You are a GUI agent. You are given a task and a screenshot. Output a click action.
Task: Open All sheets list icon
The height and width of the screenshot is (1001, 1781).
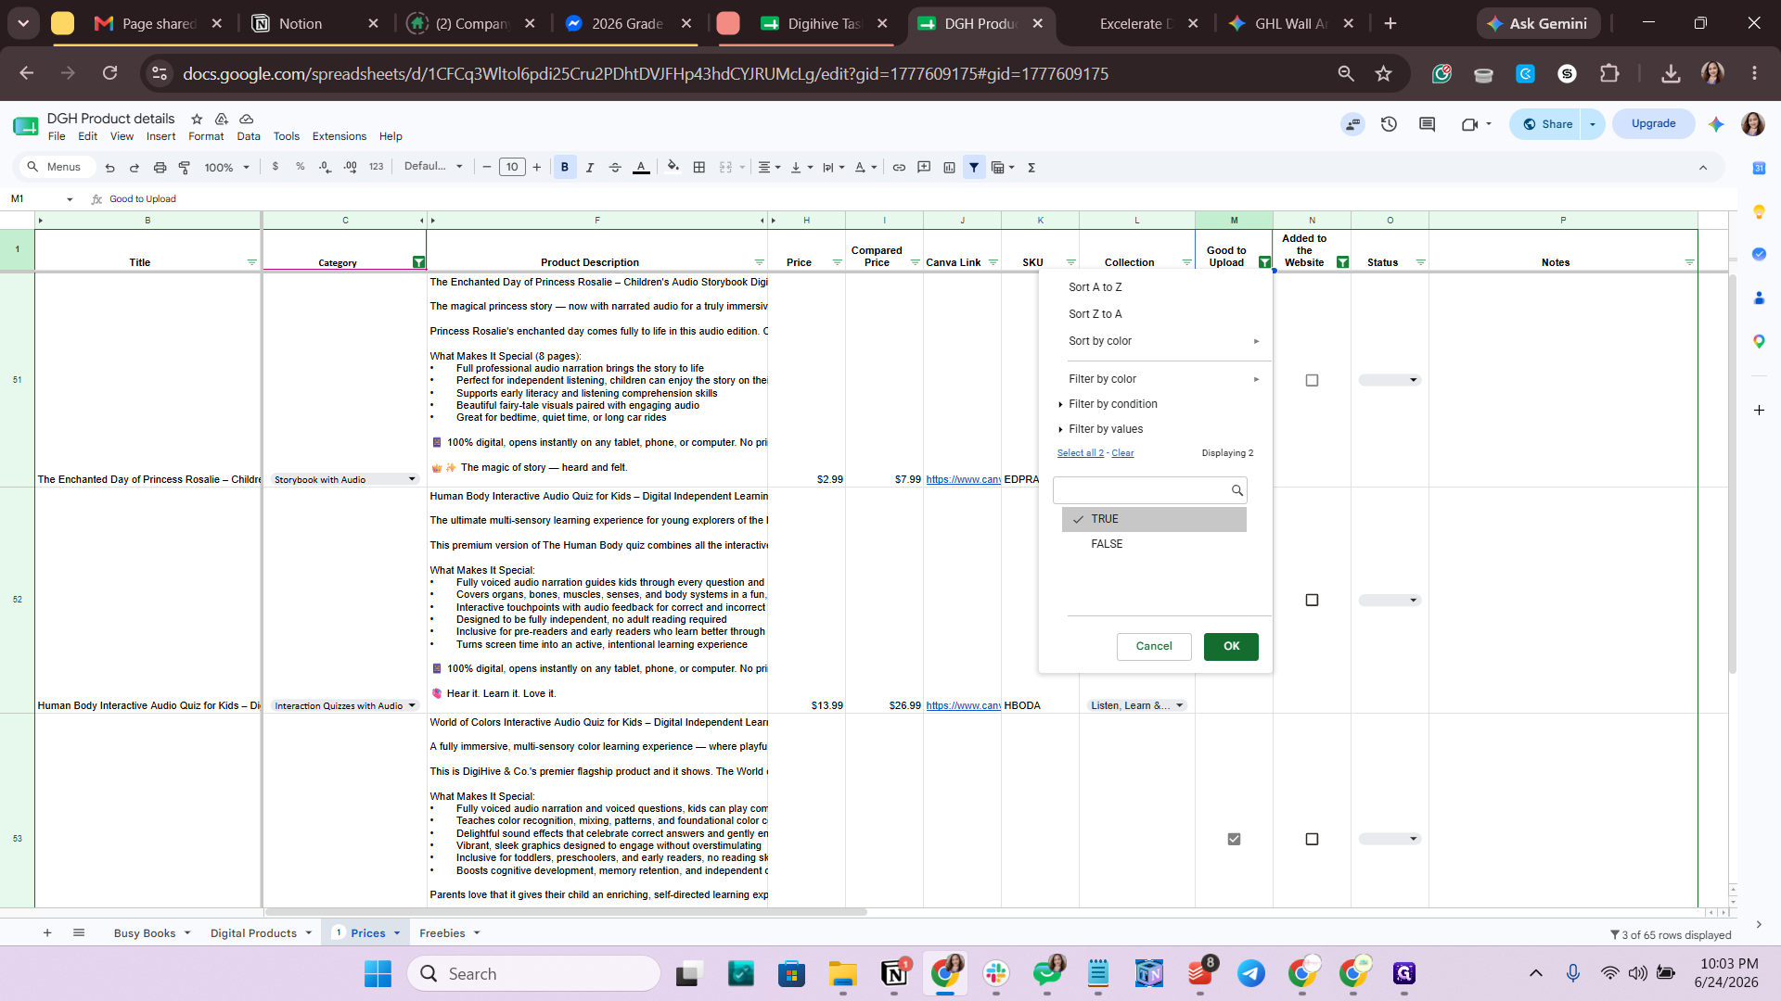coord(79,932)
